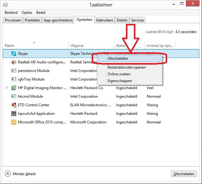The height and width of the screenshot is (184, 202).
Task: Click the Skype startup icon
Action: (x=14, y=53)
